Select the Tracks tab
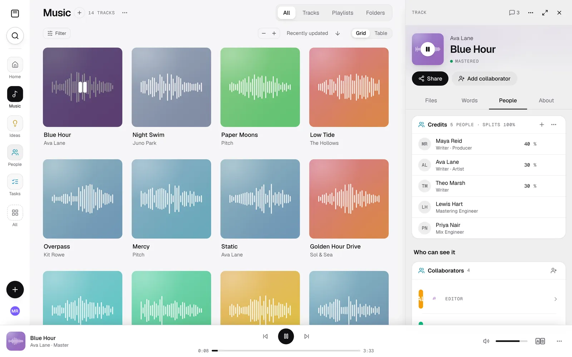 click(311, 13)
